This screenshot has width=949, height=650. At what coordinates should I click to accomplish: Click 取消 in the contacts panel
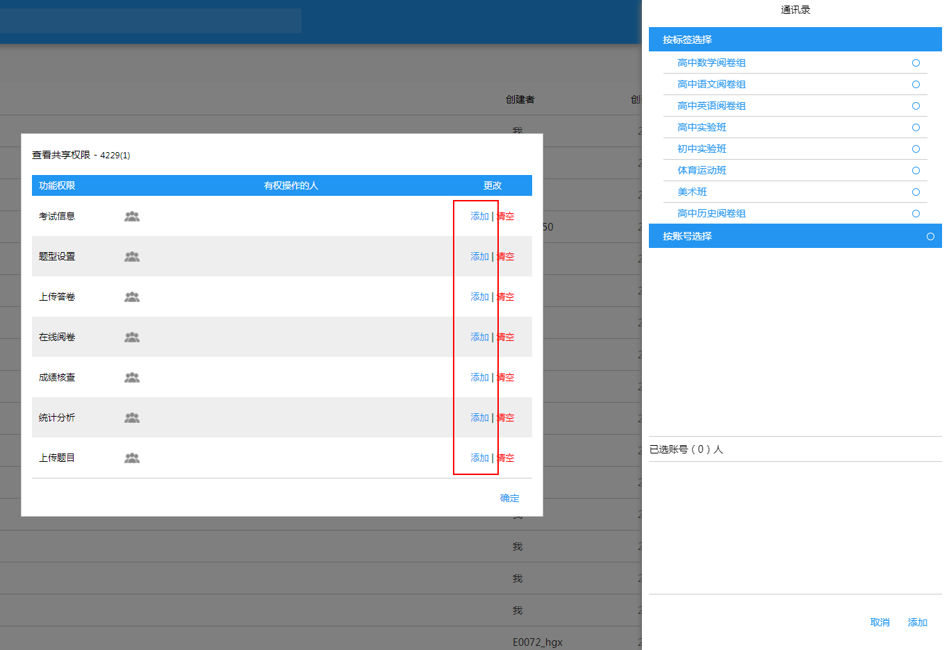(x=880, y=622)
